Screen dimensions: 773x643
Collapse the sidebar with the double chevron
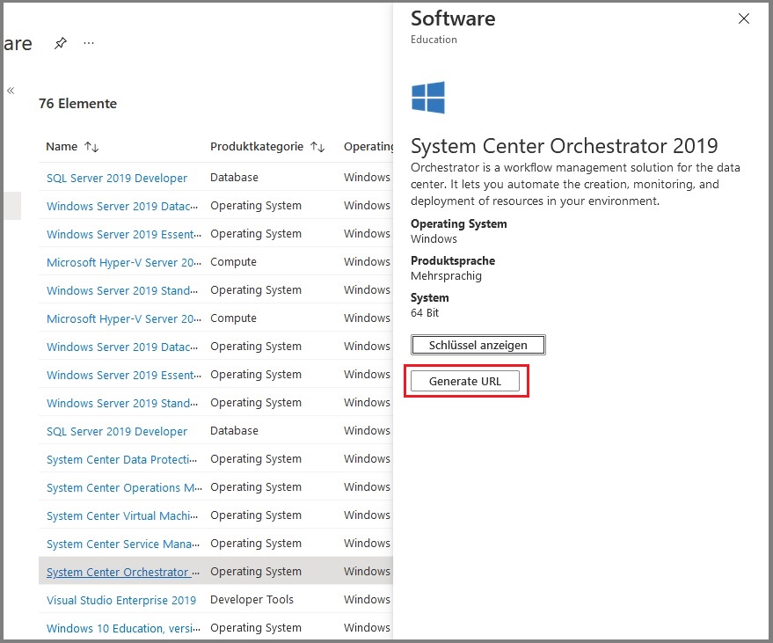coord(11,91)
